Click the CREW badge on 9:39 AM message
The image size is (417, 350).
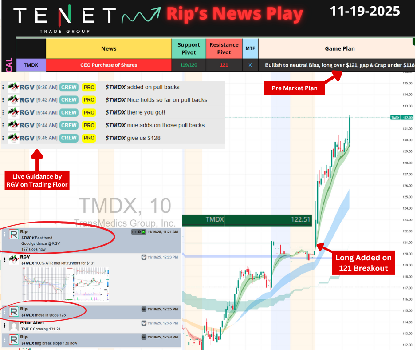(x=69, y=87)
